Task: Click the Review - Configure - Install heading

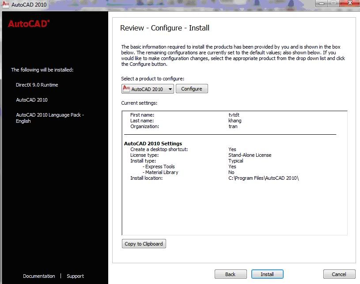Action: point(165,28)
